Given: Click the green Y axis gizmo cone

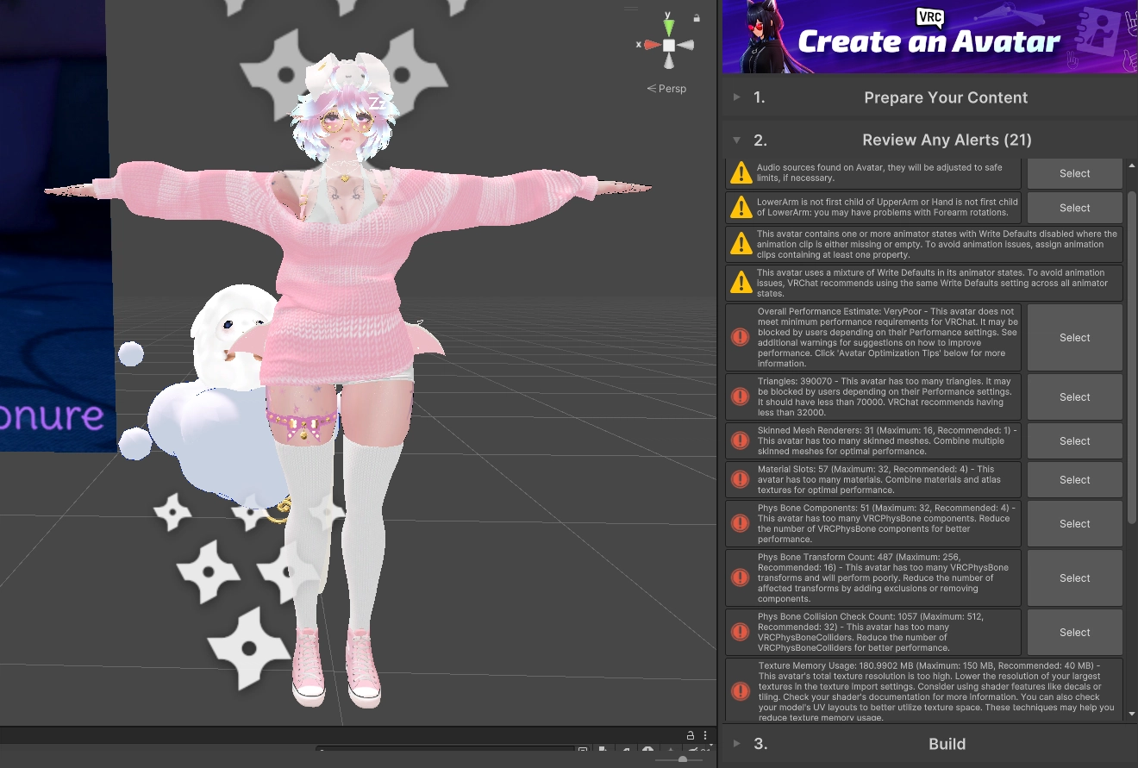Looking at the screenshot, I should point(669,27).
